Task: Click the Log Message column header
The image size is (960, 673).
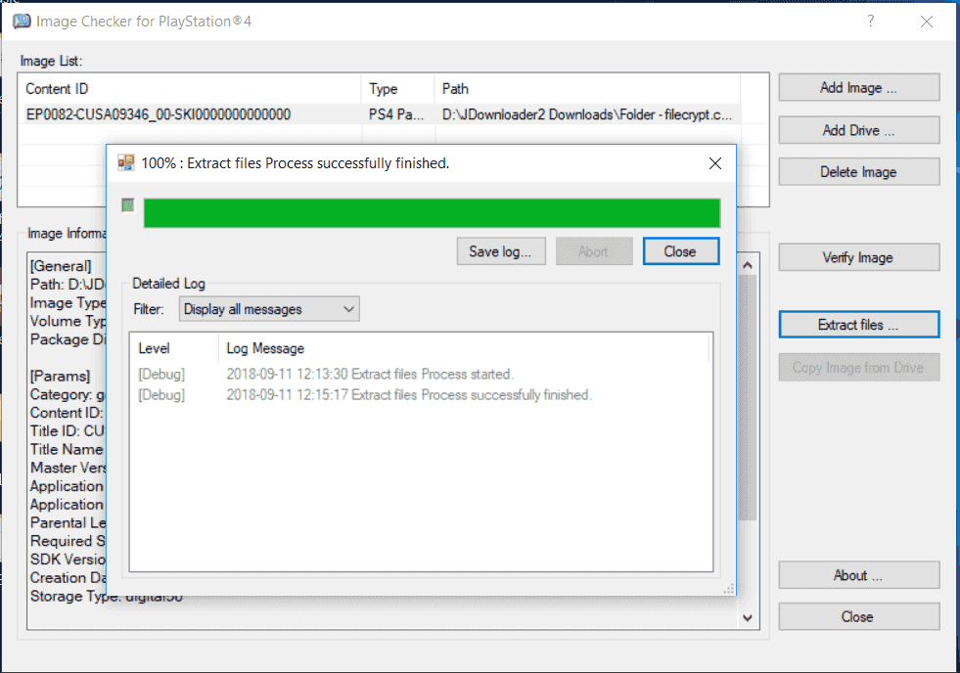Action: point(464,348)
